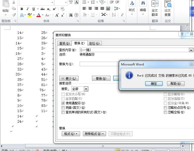Click the 查找内容 input field
Image resolution: width=194 pixels, height=151 pixels.
point(134,50)
